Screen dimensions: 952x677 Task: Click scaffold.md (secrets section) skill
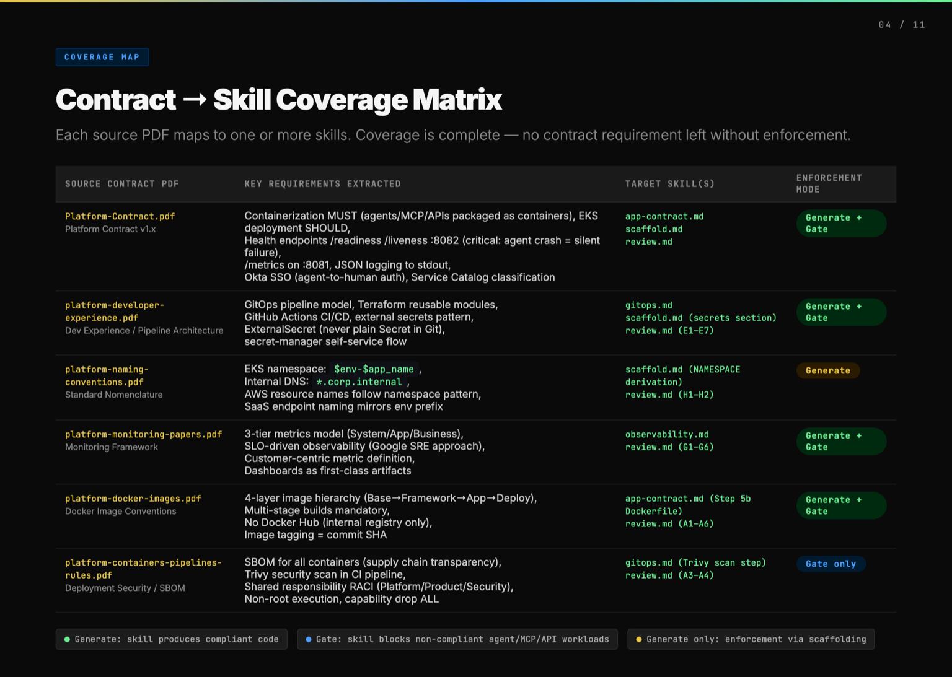[701, 318]
